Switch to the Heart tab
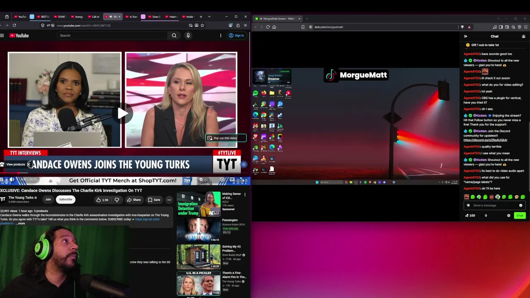Screen dimensions: 530x298 click(171, 17)
